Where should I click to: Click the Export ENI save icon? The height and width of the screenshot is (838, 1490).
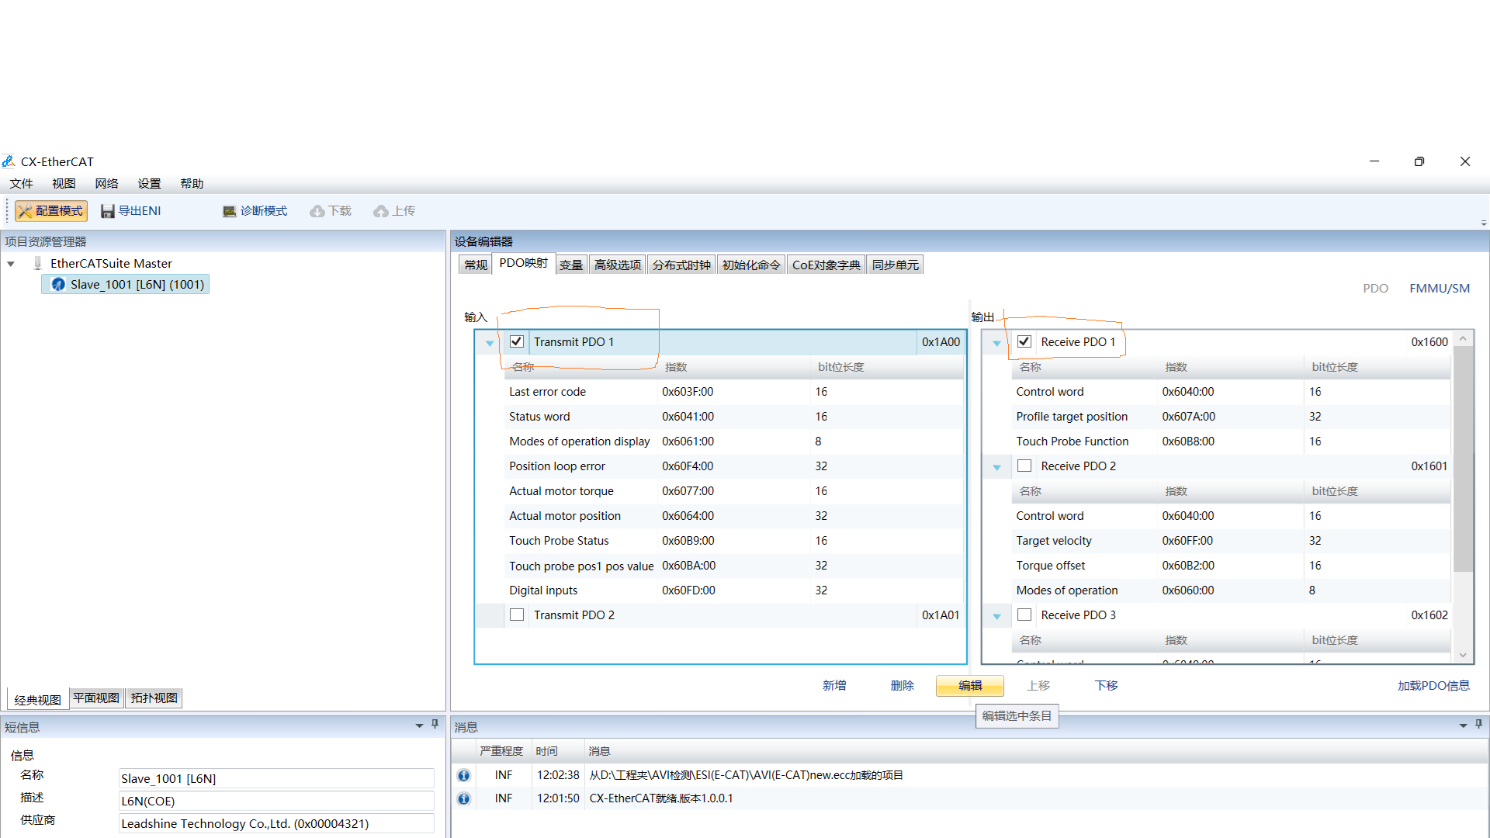click(108, 211)
